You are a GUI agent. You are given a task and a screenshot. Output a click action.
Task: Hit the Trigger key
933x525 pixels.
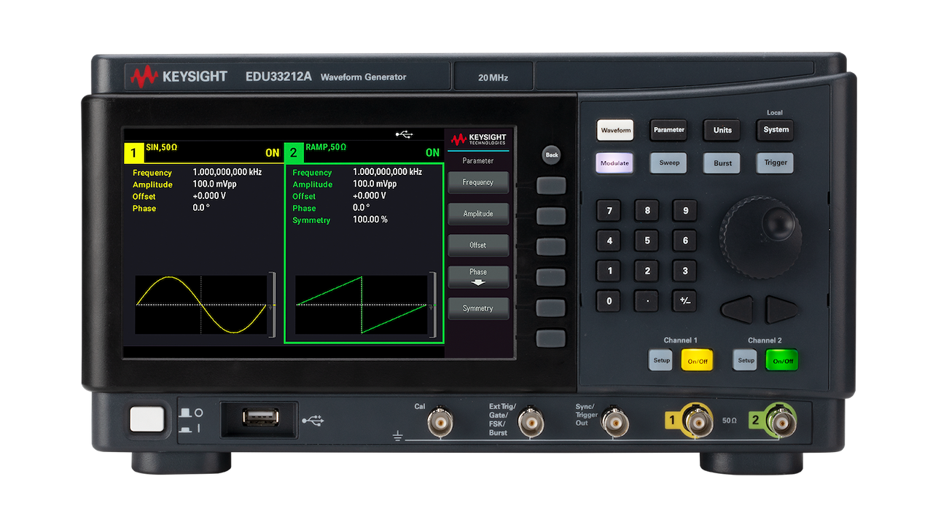[x=776, y=163]
